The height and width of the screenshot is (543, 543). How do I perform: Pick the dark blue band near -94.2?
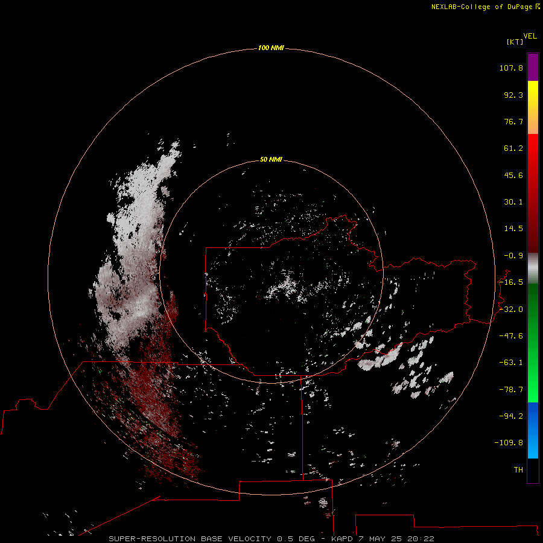[533, 416]
